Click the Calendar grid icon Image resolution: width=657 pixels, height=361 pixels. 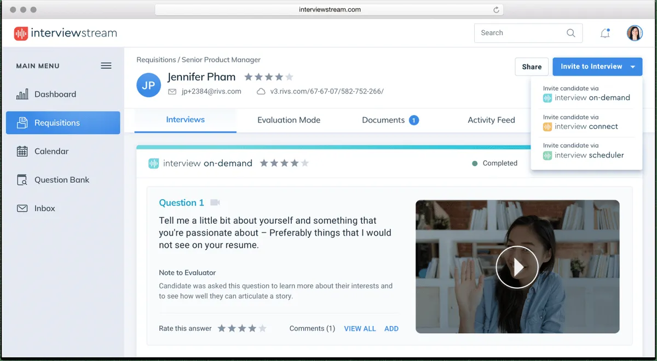tap(22, 151)
